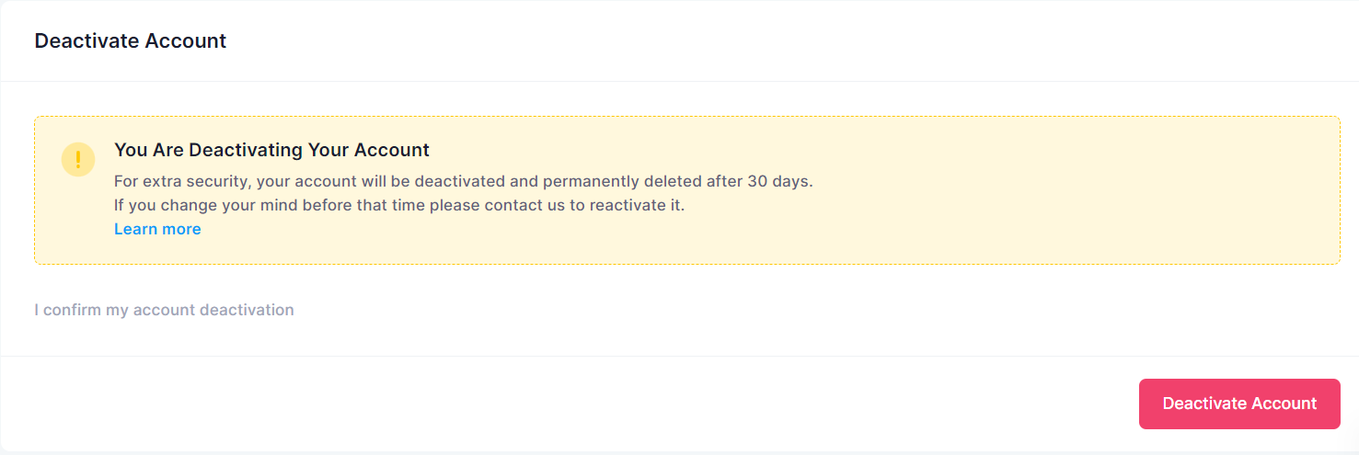Image resolution: width=1359 pixels, height=455 pixels.
Task: Click the red Deactivate Account button
Action: (1239, 404)
